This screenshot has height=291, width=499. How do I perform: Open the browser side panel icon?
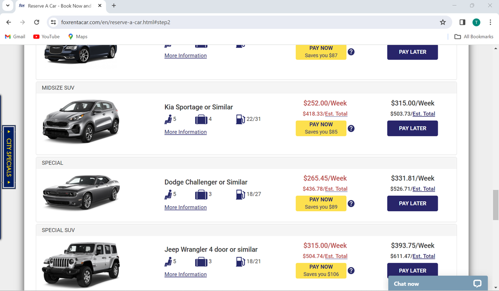462,22
